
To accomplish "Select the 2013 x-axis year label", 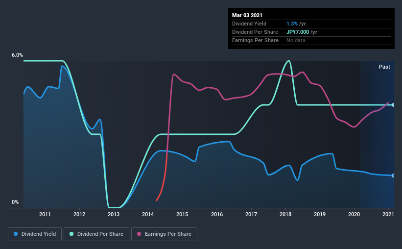I will (114, 214).
